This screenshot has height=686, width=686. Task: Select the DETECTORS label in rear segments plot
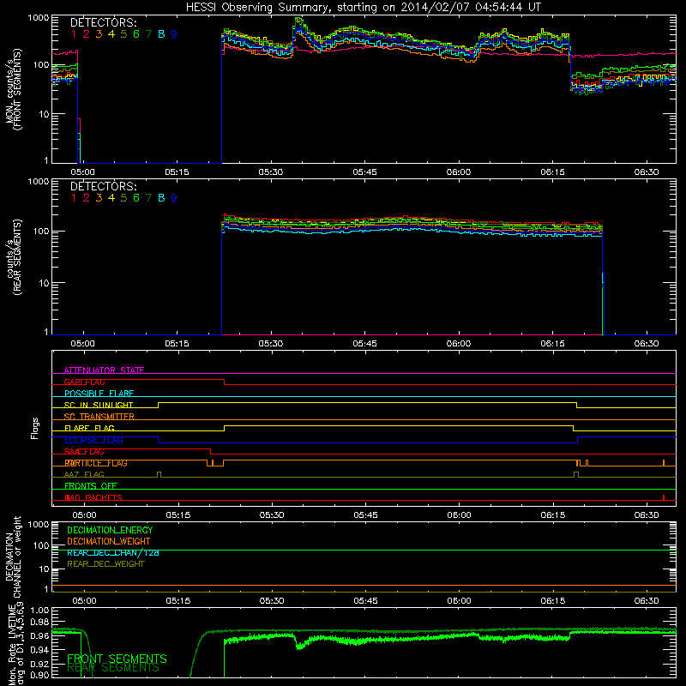pos(103,186)
